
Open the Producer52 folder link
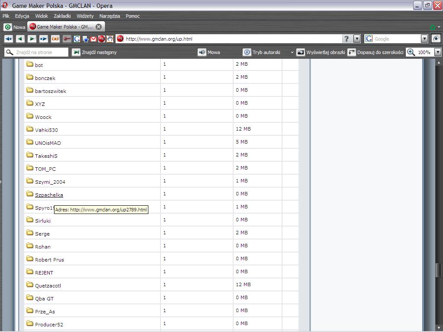pyautogui.click(x=49, y=325)
